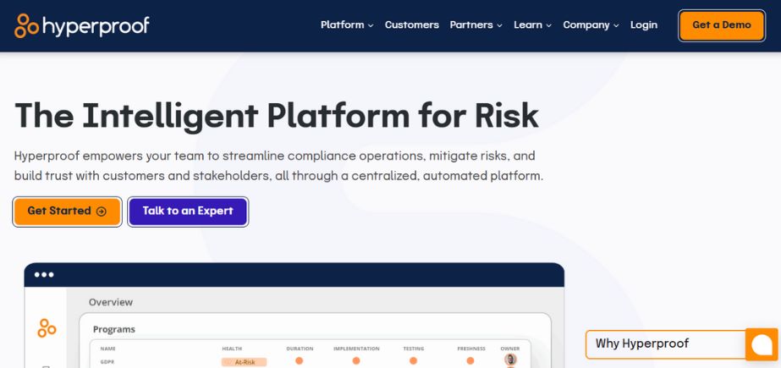Click the Hyperproof icon in dashboard sidebar

(47, 327)
